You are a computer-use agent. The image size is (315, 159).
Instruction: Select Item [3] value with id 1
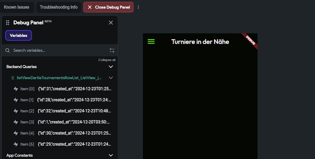(x=74, y=122)
